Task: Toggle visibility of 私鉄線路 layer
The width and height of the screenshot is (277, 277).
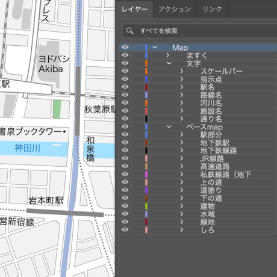Action: pyautogui.click(x=125, y=174)
